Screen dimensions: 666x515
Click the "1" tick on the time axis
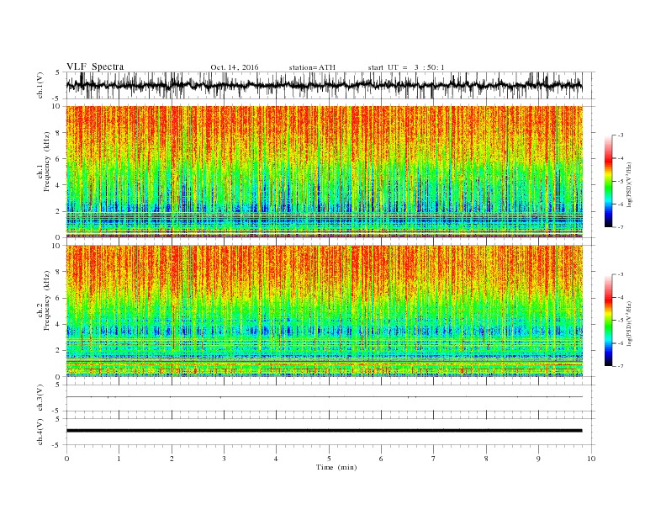coord(119,459)
